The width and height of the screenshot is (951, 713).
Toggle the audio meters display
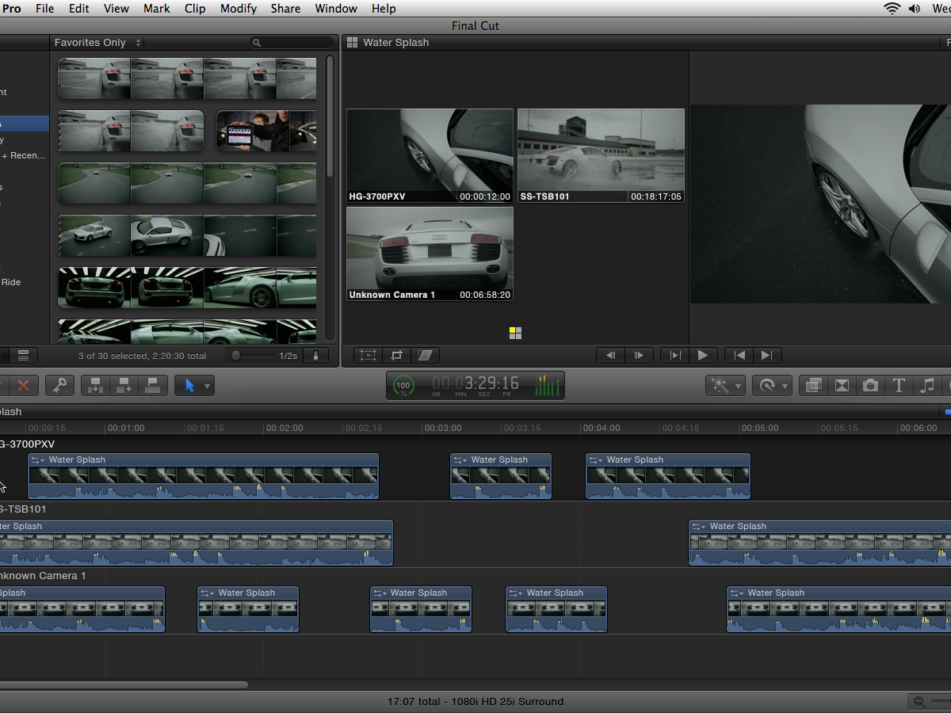tap(548, 386)
